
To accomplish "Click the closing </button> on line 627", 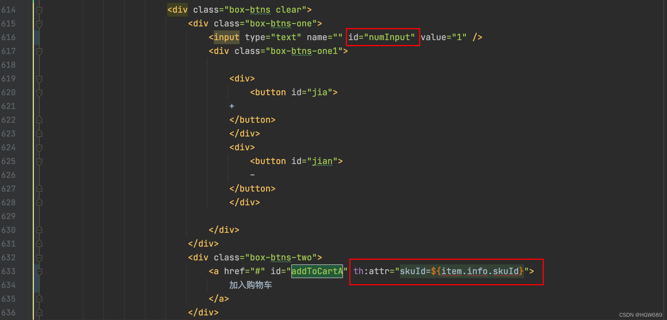I will coord(252,189).
